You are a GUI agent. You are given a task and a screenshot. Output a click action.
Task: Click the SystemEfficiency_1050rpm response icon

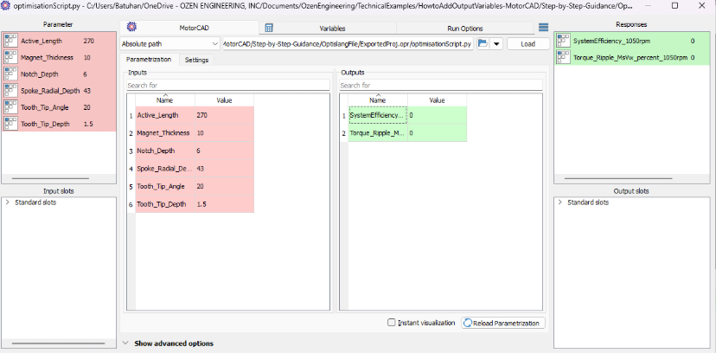click(x=563, y=41)
